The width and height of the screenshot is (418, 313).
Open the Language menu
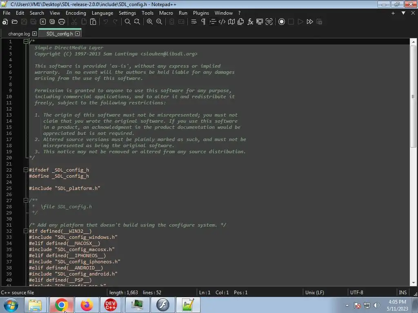(x=102, y=13)
